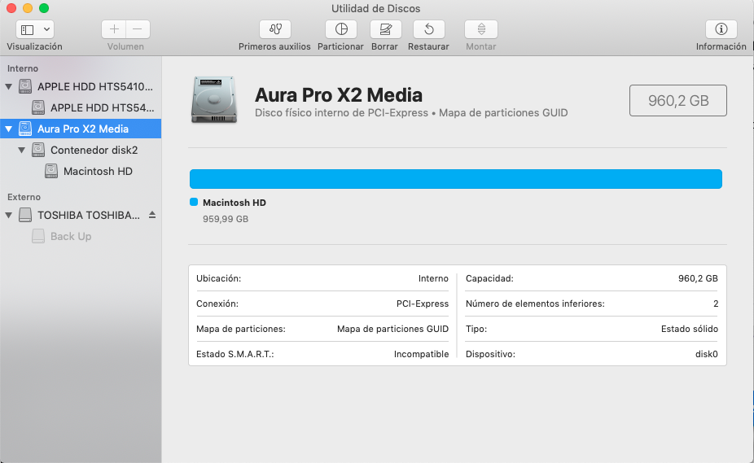754x463 pixels.
Task: Open the Visualización dropdown chevron
Action: (46, 29)
